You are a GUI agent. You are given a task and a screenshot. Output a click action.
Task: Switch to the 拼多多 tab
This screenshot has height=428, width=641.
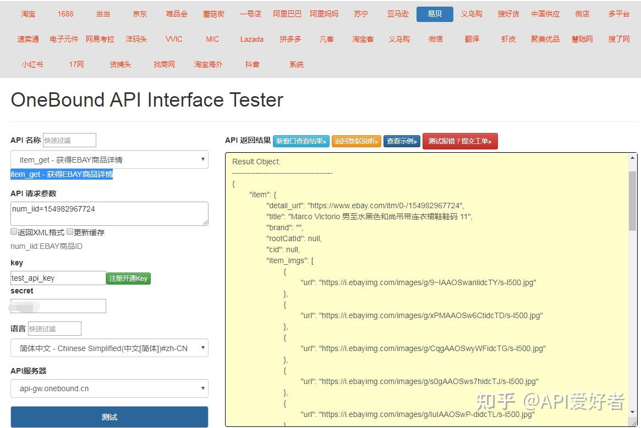(x=291, y=39)
